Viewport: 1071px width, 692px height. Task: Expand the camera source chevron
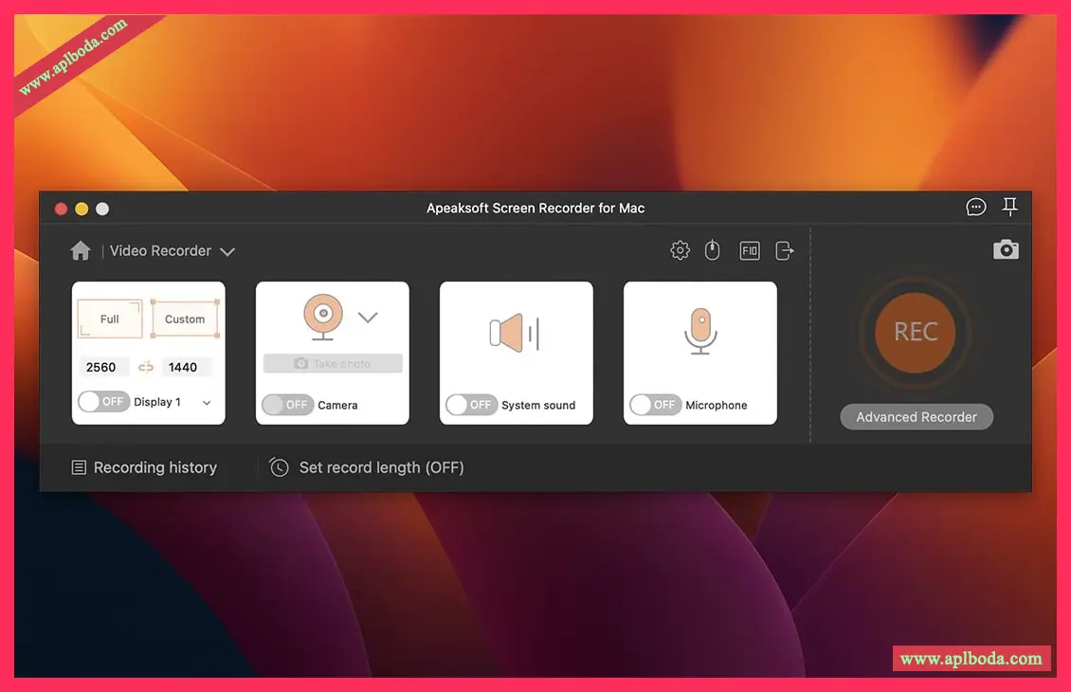click(368, 317)
